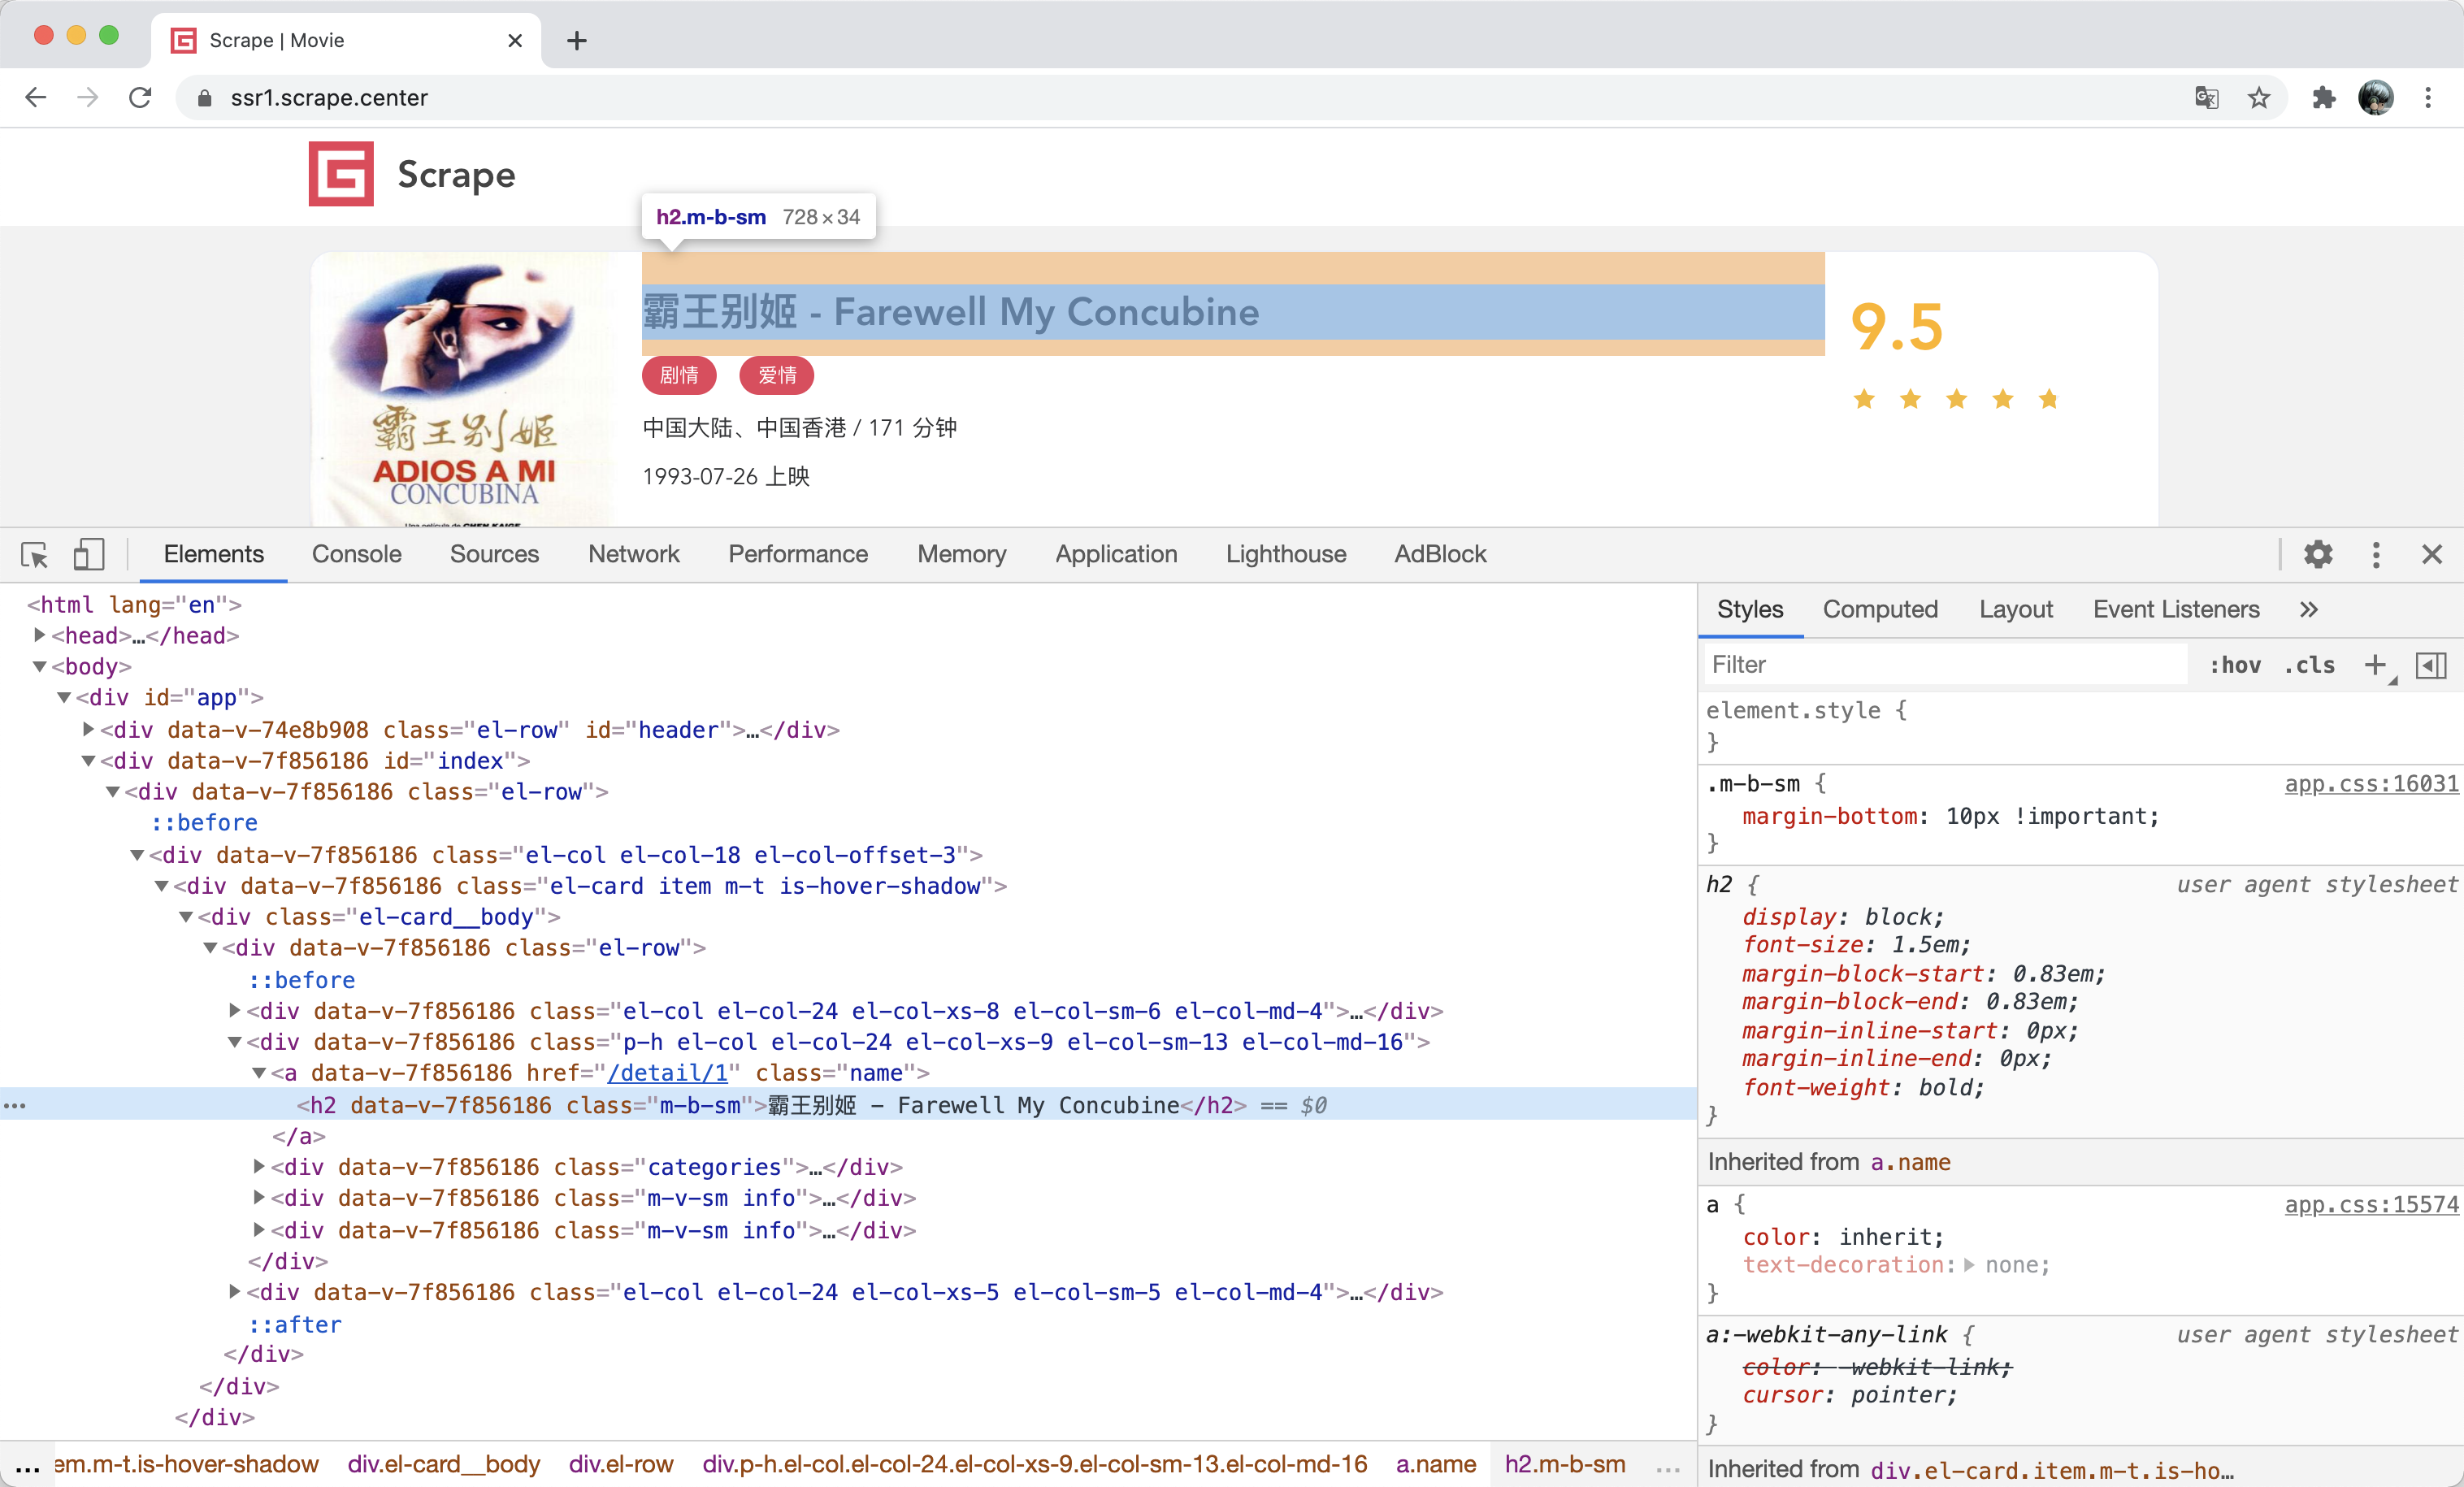
Task: Open the Lighthouse tab
Action: [1286, 554]
